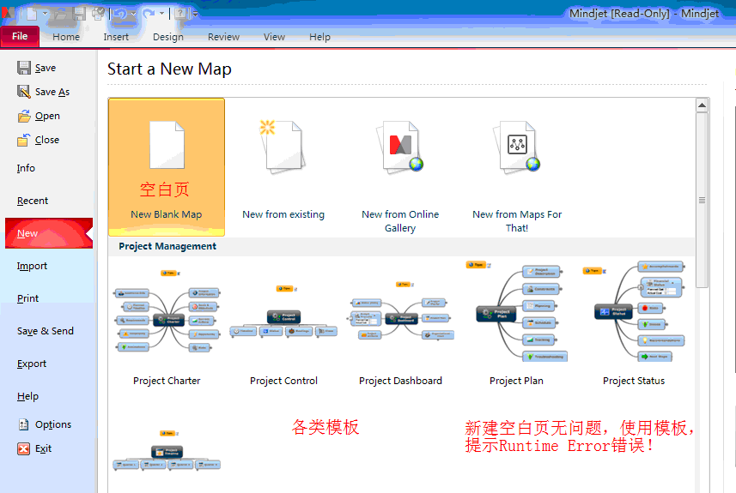The width and height of the screenshot is (736, 493).
Task: Click the Help question mark toolbar icon
Action: [x=180, y=14]
